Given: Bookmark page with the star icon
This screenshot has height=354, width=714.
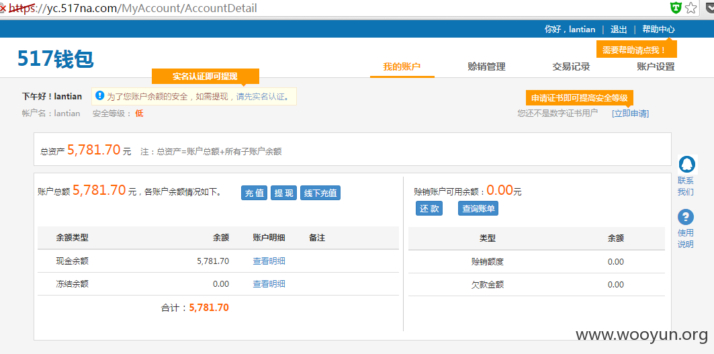Looking at the screenshot, I should click(690, 8).
